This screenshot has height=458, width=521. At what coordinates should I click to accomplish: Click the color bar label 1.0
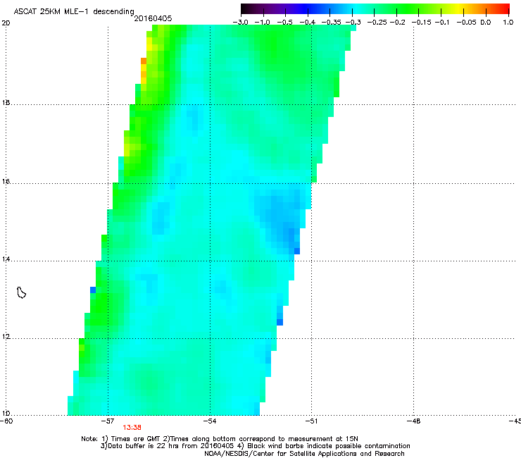point(508,23)
